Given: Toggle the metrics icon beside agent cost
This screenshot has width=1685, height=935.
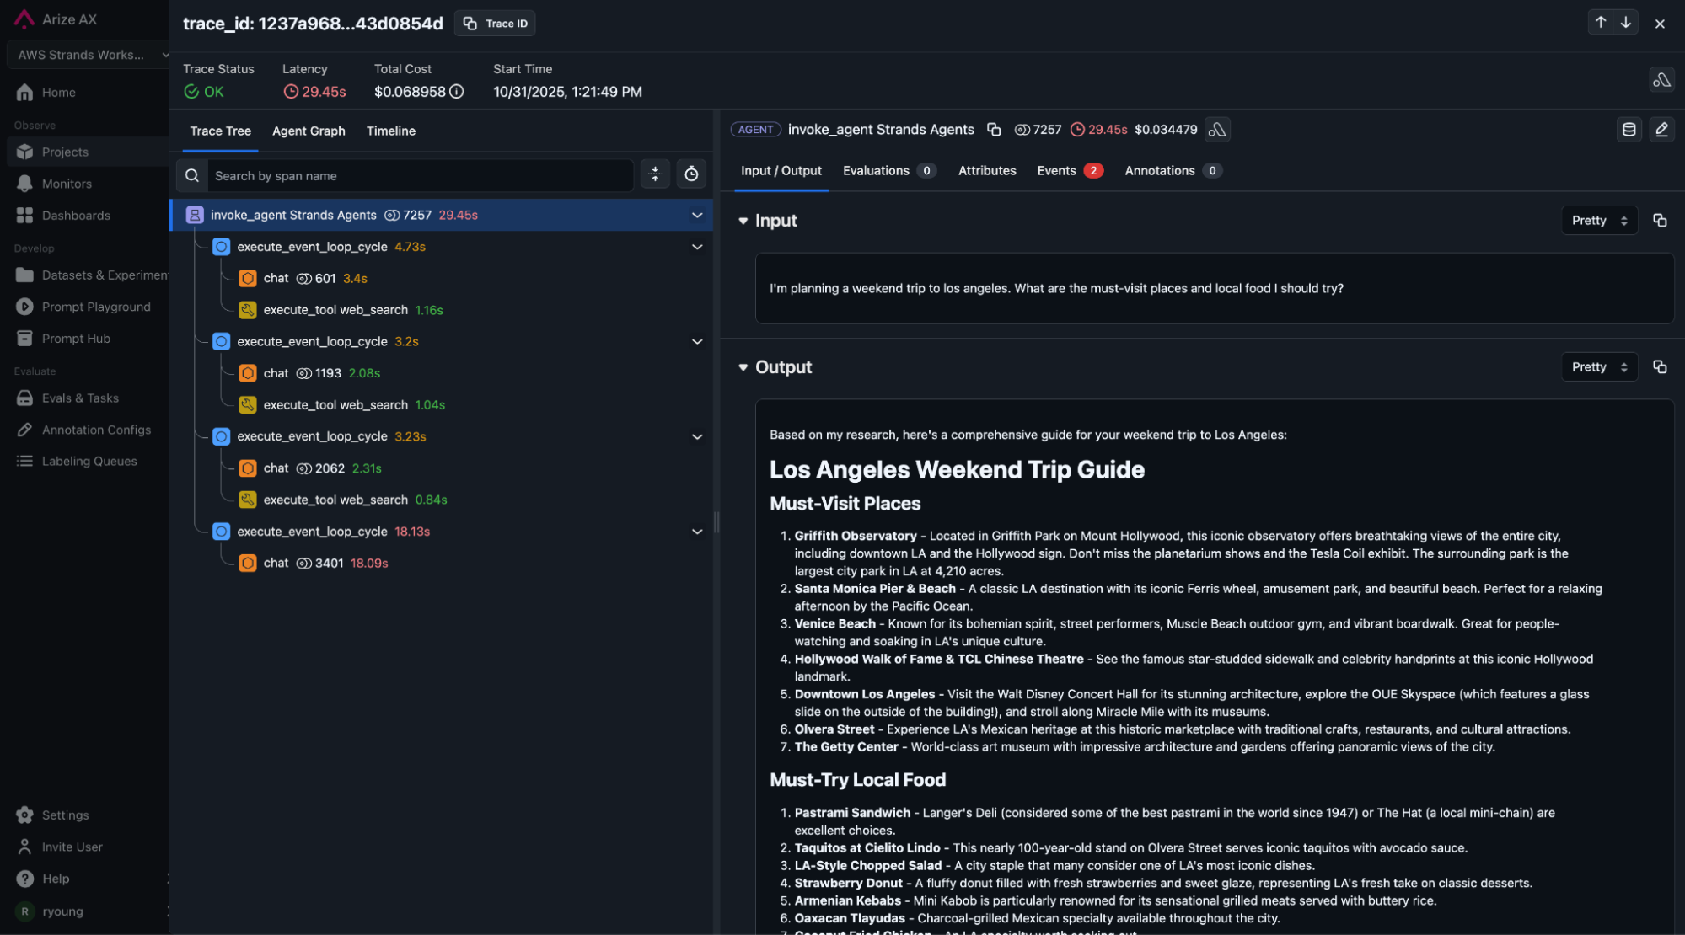Looking at the screenshot, I should [x=1217, y=130].
